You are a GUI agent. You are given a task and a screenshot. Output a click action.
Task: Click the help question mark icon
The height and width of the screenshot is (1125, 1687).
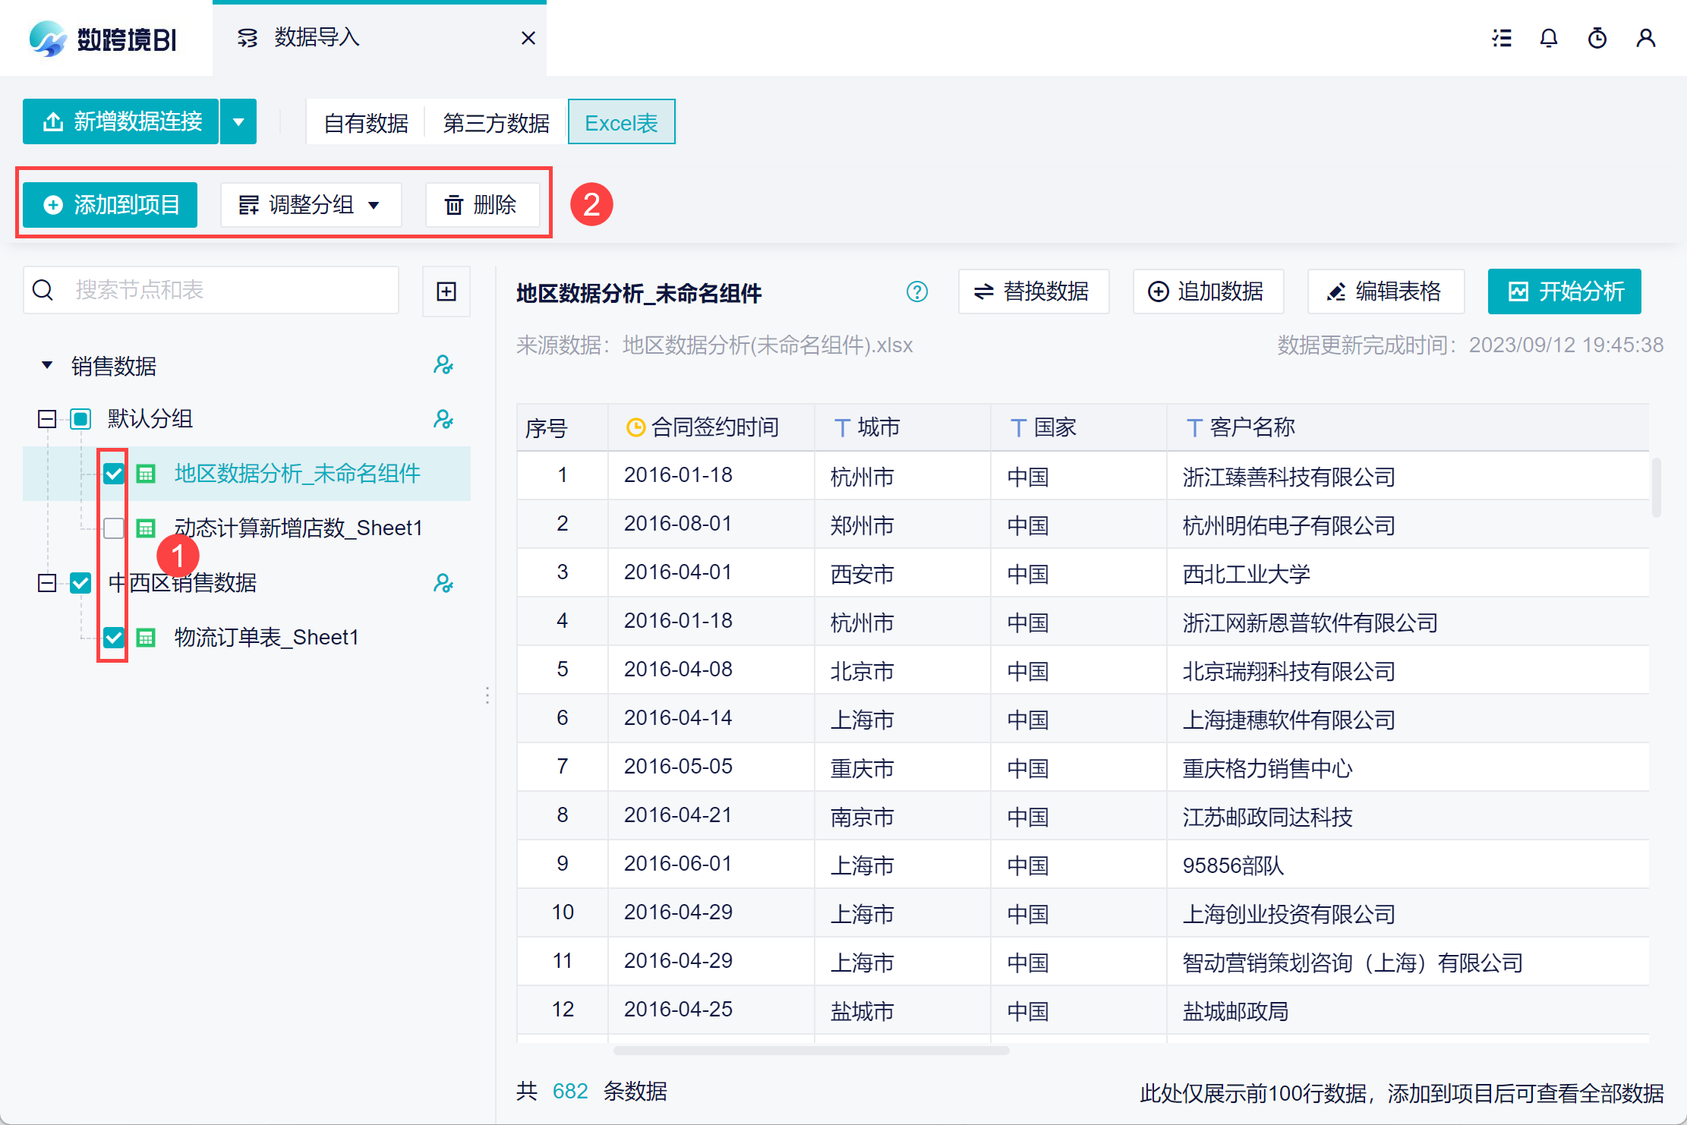(917, 291)
